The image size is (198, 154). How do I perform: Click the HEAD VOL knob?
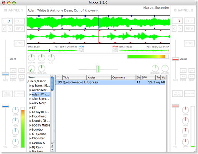pos(41,69)
